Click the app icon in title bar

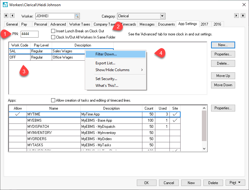5,5
